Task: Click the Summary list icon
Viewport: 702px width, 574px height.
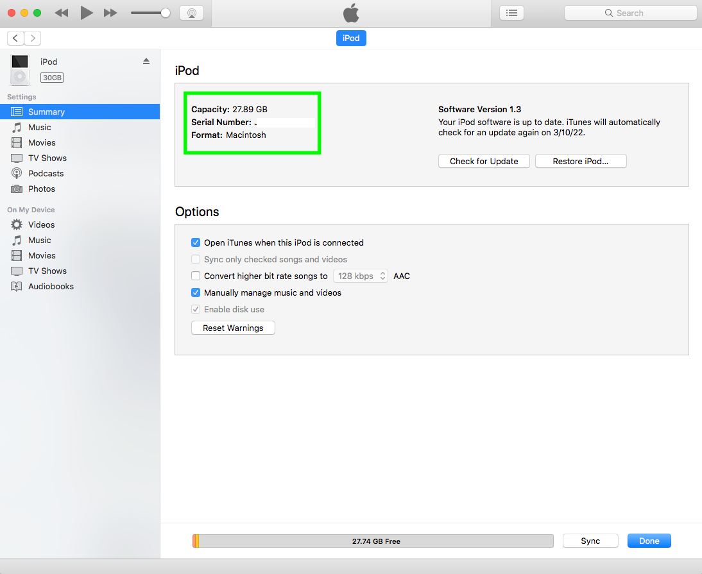Action: pyautogui.click(x=17, y=112)
